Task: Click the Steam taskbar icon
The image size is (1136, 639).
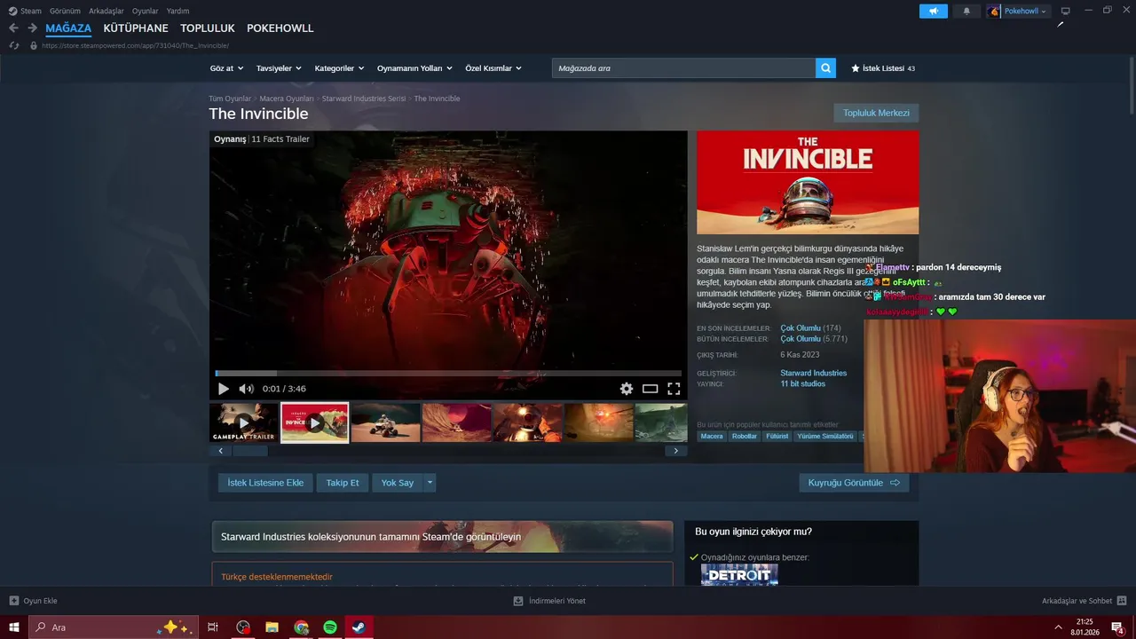Action: pos(358,627)
